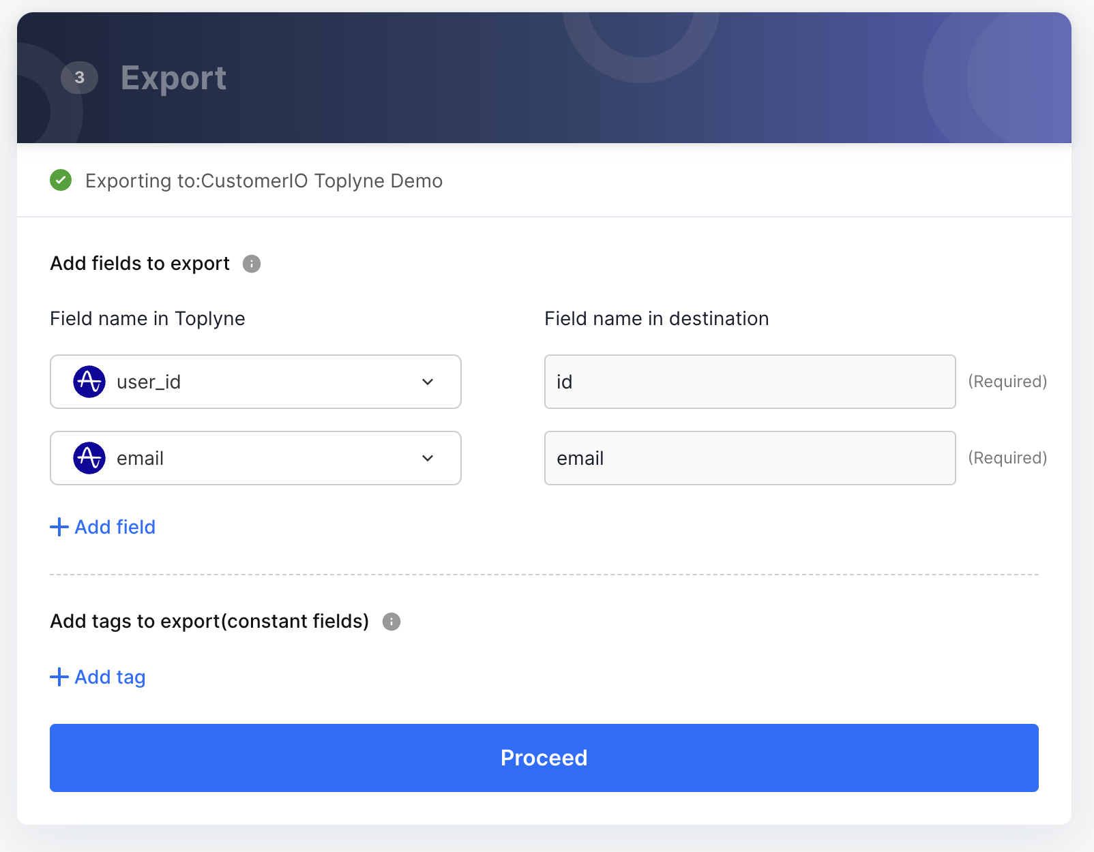Click the plus icon next to Add field
This screenshot has height=852, width=1094.
[59, 527]
